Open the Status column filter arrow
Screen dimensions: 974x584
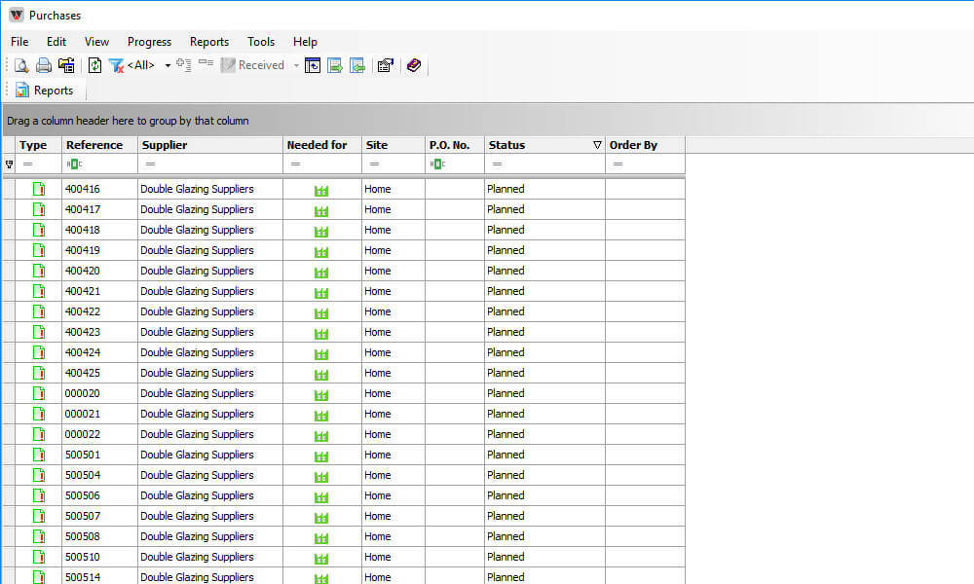point(597,145)
